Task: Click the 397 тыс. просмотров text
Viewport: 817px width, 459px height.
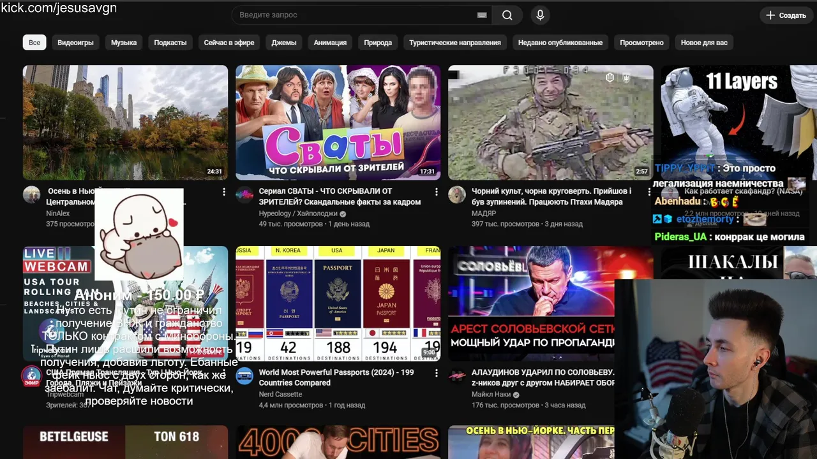Action: coord(505,224)
